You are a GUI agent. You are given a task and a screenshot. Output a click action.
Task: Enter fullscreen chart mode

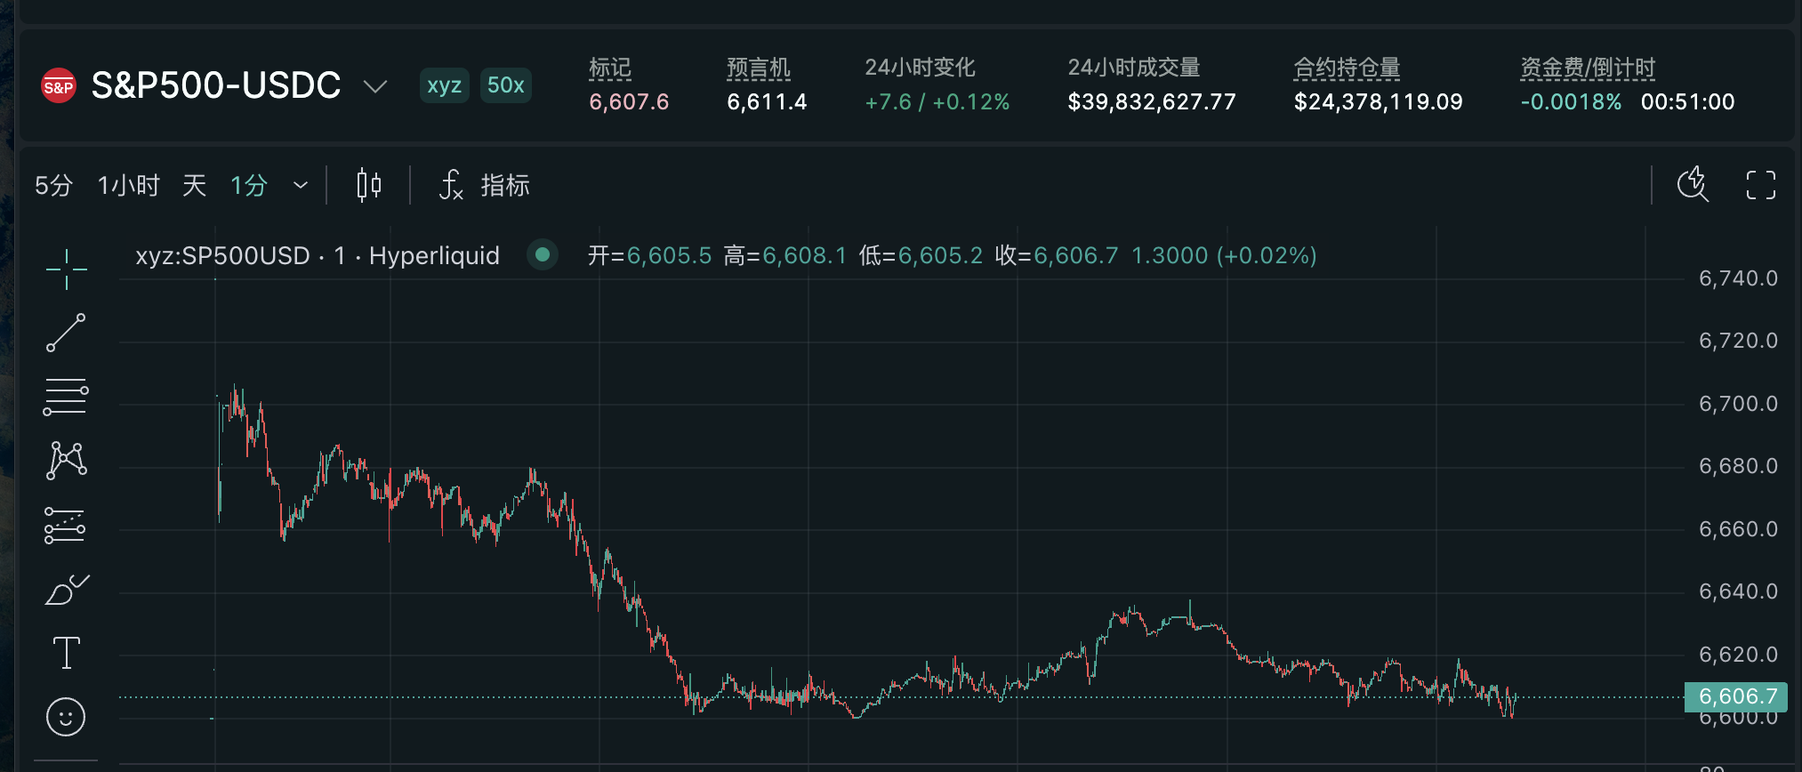coord(1760,185)
